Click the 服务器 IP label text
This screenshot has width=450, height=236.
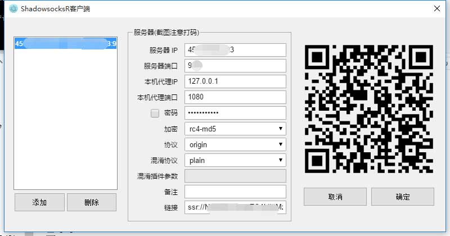point(163,50)
